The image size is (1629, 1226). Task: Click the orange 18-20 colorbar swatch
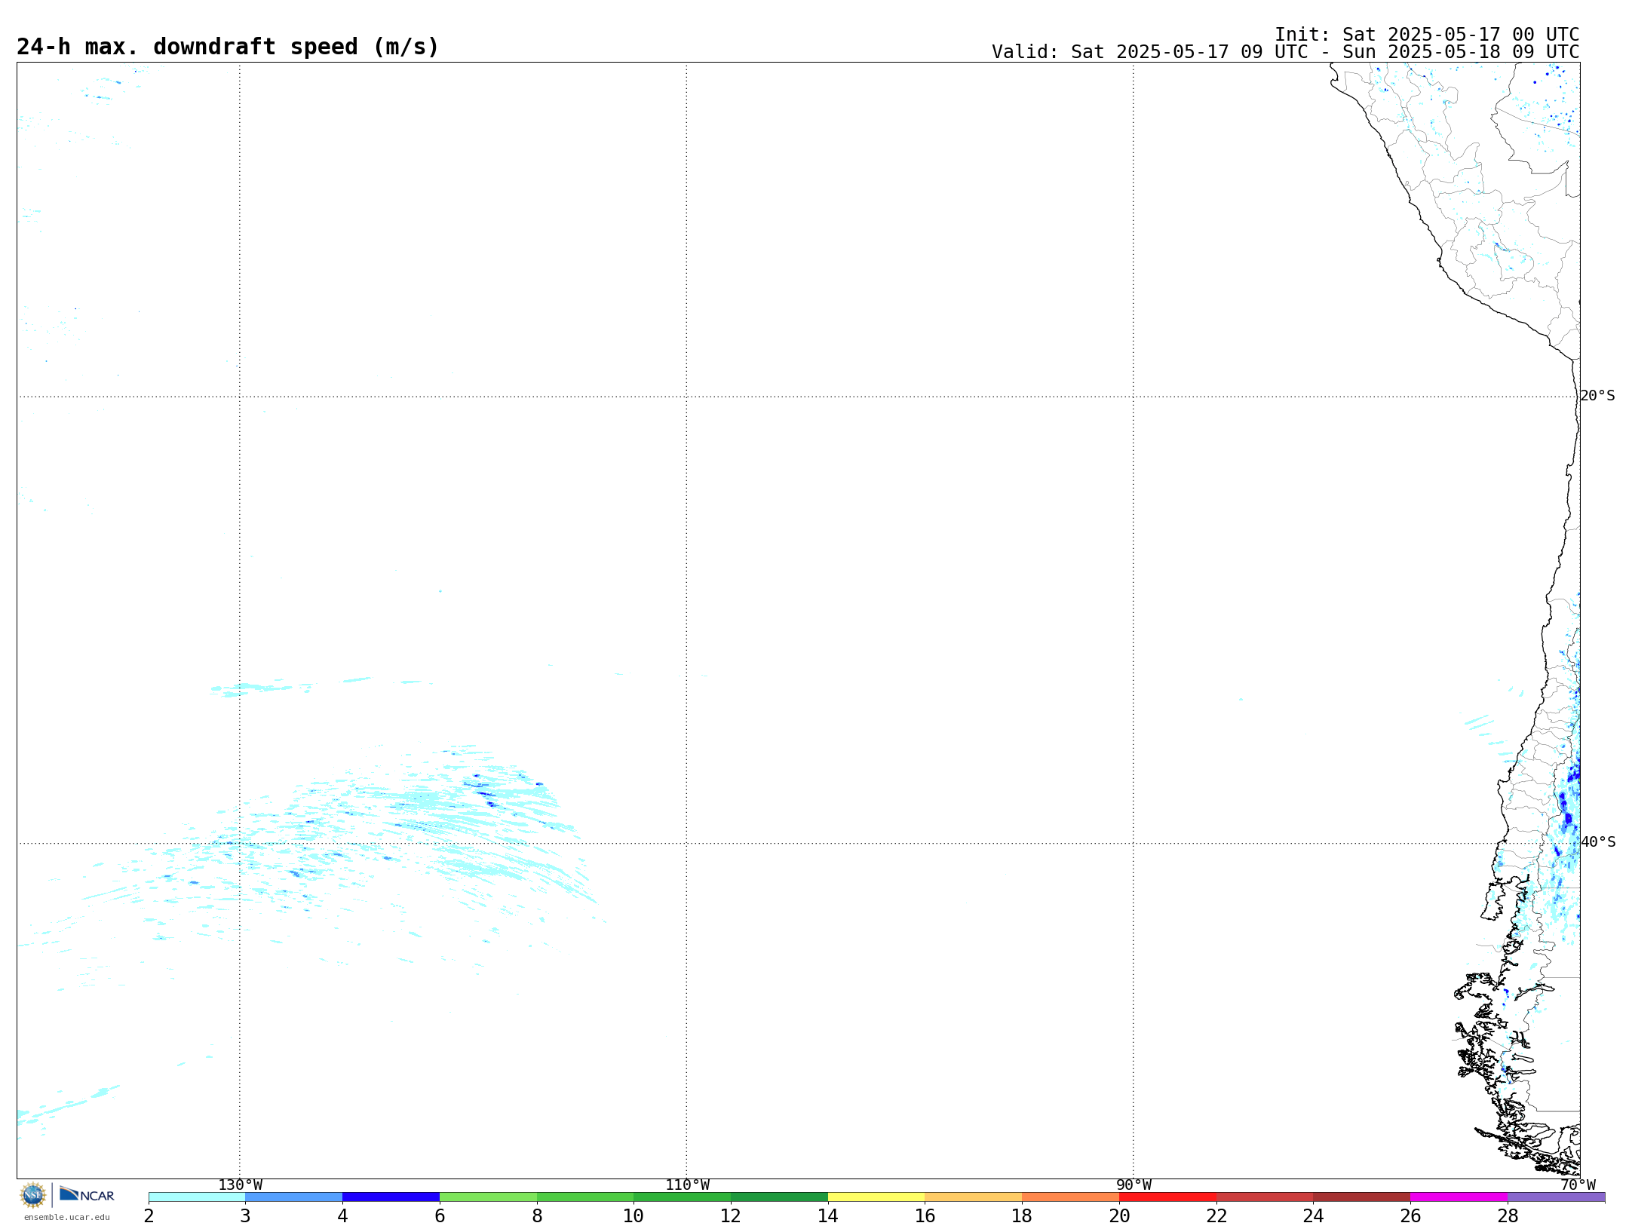[x=1071, y=1197]
